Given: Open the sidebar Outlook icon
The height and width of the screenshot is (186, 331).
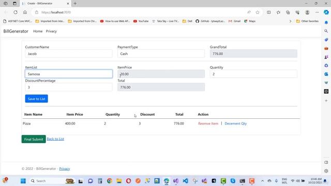Looking at the screenshot, I should pos(326,74).
